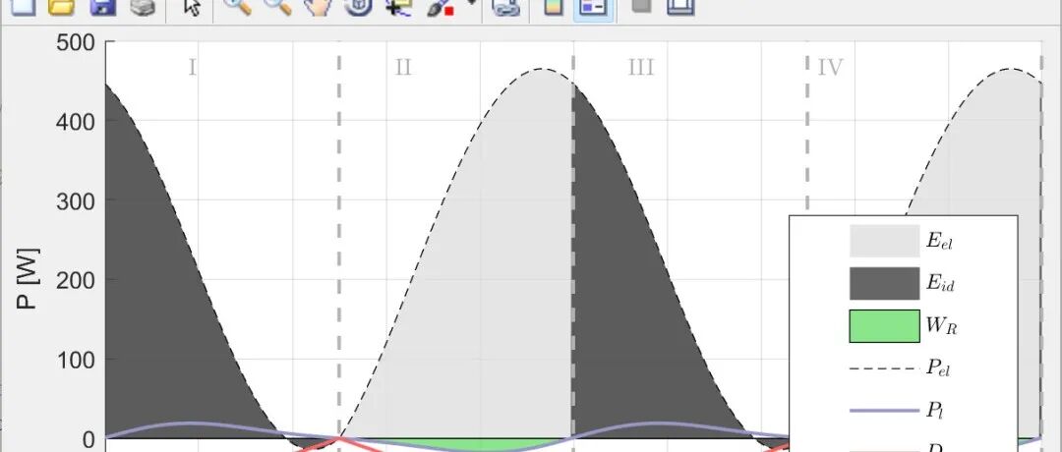Viewport: 1062px width, 452px height.
Task: Click the region label IV
Action: pyautogui.click(x=830, y=68)
